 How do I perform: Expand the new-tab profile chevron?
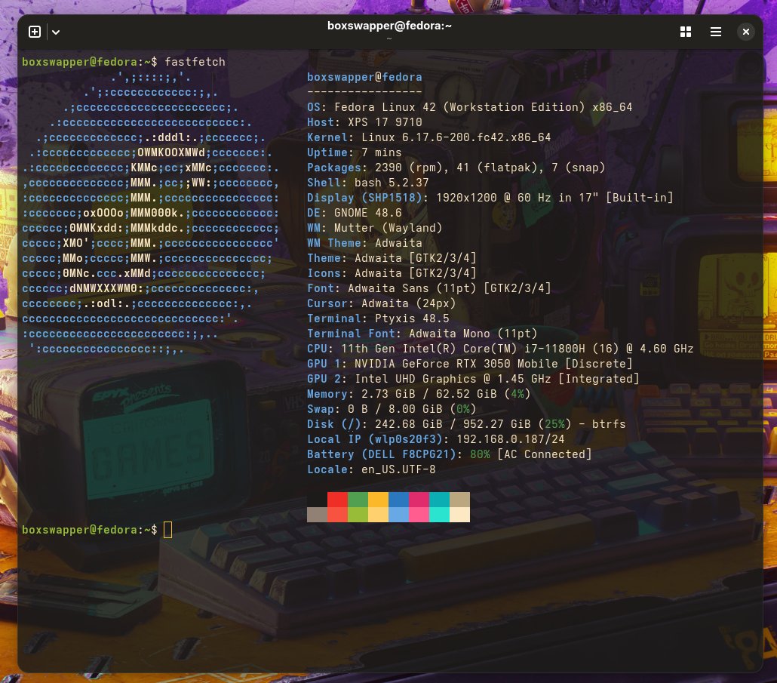point(55,32)
